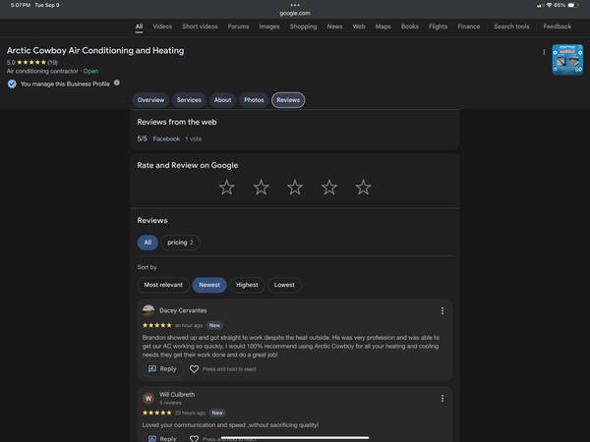Click You manage this Business Profile text
590x442 pixels.
tap(65, 83)
